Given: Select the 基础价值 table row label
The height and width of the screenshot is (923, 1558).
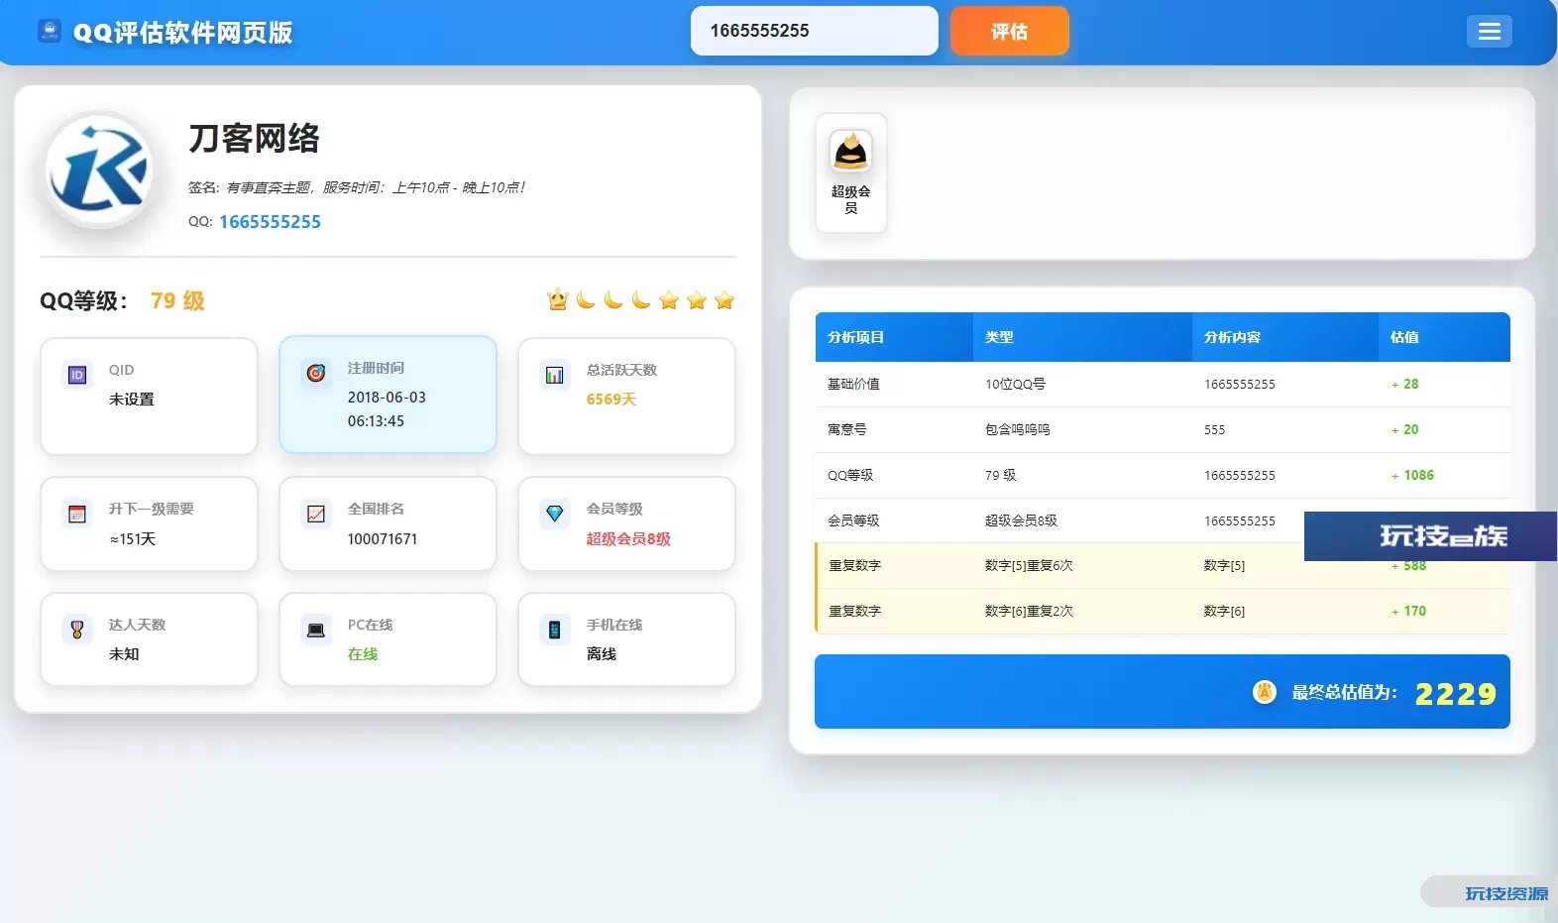Looking at the screenshot, I should tap(853, 384).
